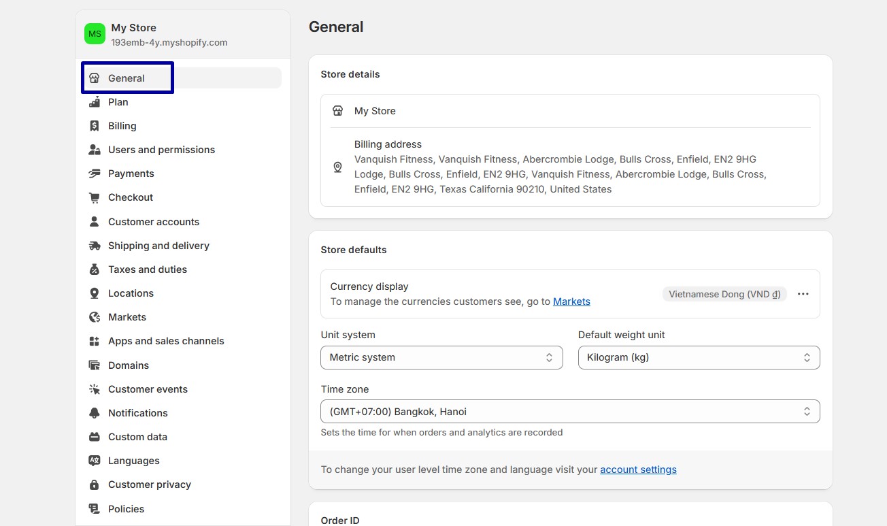Click the Custom data icon
This screenshot has height=526, width=887.
click(95, 437)
